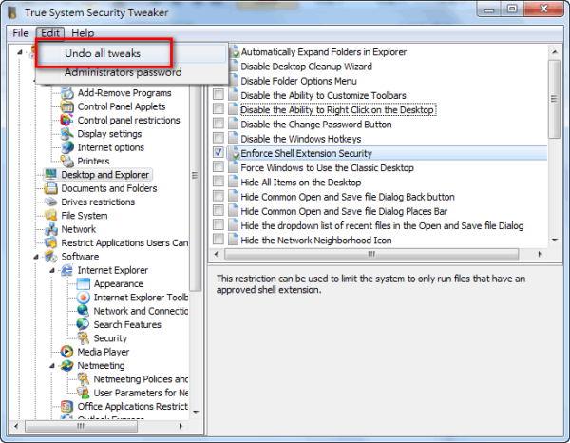Click the User Parameters for Netmeeting icon

click(x=84, y=393)
